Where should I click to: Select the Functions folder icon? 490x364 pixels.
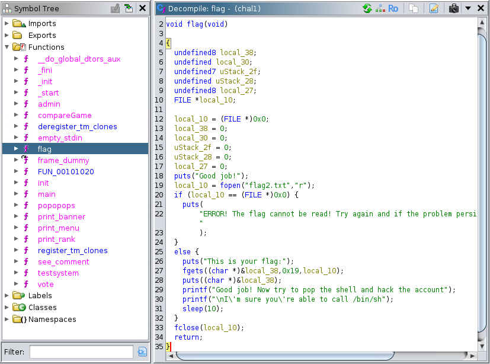click(19, 47)
